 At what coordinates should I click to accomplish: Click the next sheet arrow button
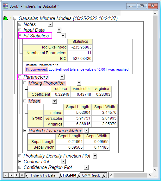[x=11, y=175]
